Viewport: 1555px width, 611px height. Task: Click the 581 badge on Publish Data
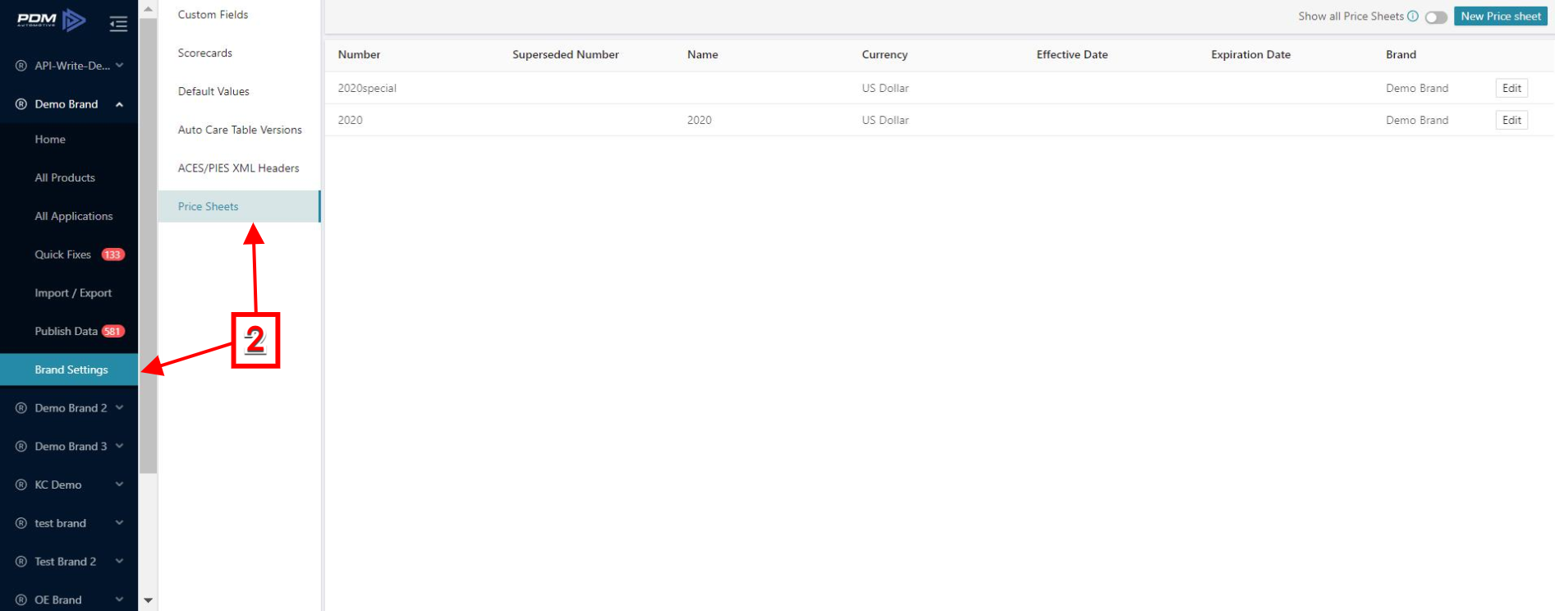coord(112,332)
